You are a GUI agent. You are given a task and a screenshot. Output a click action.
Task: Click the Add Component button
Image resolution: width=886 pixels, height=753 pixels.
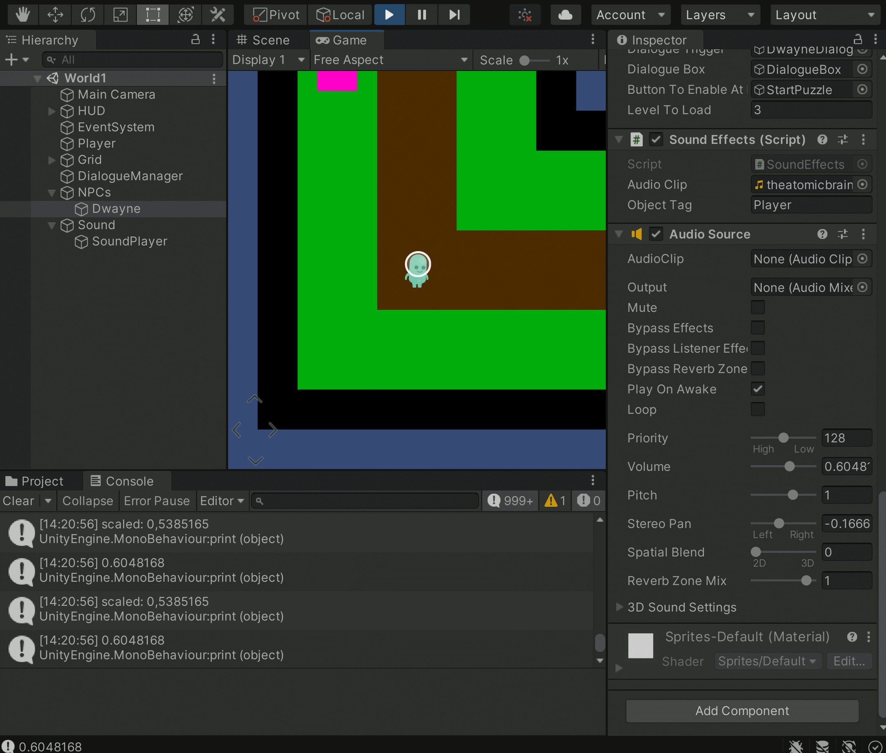click(742, 711)
